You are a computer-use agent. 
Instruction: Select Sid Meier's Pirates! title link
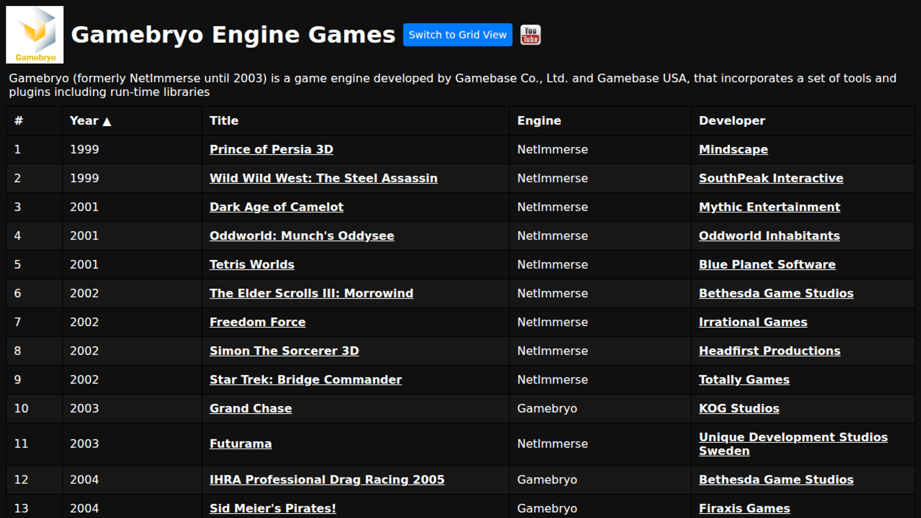point(272,508)
